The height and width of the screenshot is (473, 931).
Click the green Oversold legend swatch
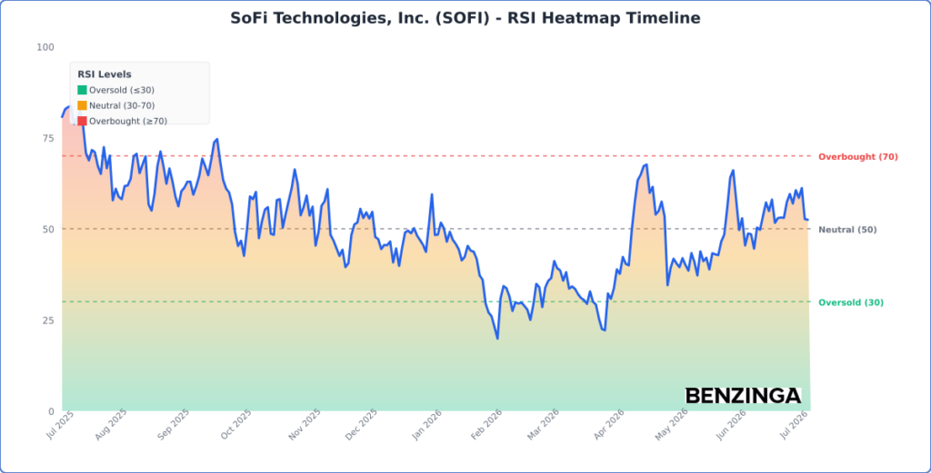click(82, 90)
